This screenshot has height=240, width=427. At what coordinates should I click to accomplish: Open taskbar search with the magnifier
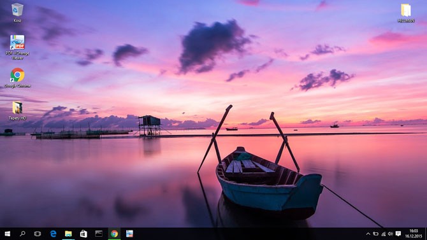coord(22,234)
